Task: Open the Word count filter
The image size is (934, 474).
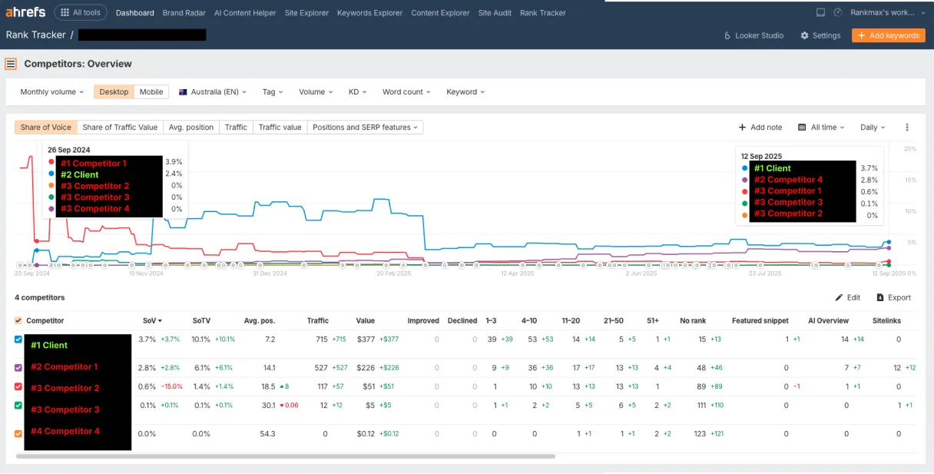Action: [407, 91]
